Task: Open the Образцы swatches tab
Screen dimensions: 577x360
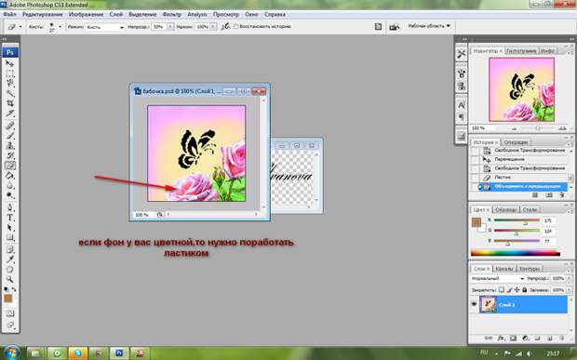Action: [506, 209]
